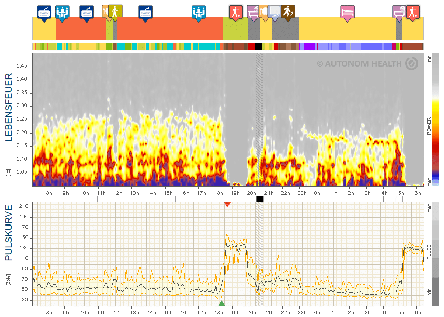The width and height of the screenshot is (444, 317).
Task: Open the meeting marker near 9h
Action: pyautogui.click(x=62, y=13)
